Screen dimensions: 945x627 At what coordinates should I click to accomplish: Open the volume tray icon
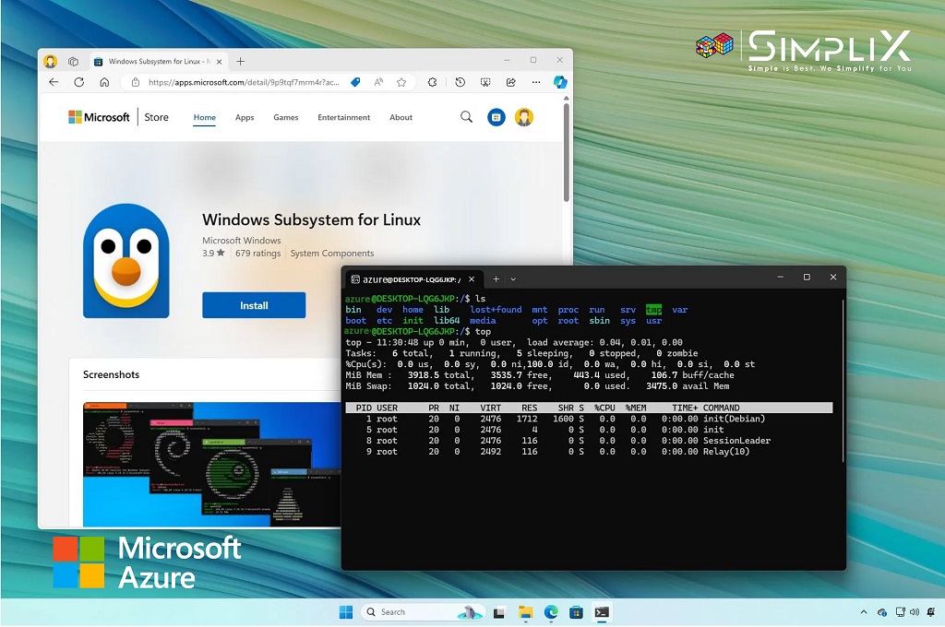pyautogui.click(x=915, y=612)
